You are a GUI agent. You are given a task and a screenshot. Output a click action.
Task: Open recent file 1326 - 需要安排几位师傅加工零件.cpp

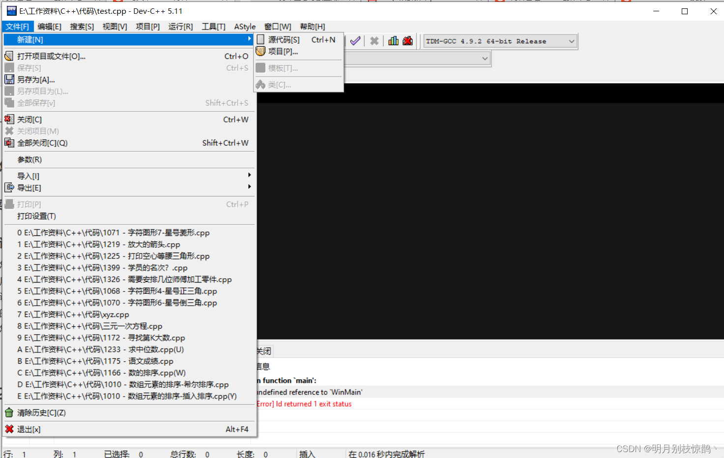[x=129, y=279]
